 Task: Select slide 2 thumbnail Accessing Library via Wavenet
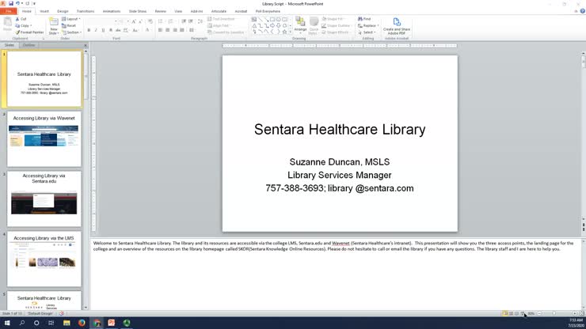(44, 139)
